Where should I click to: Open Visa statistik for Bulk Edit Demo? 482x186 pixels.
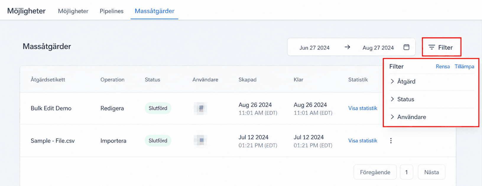pos(363,108)
